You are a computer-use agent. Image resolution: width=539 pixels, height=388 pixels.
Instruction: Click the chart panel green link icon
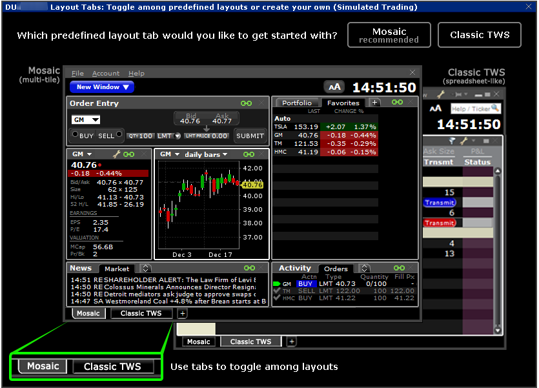(249, 154)
